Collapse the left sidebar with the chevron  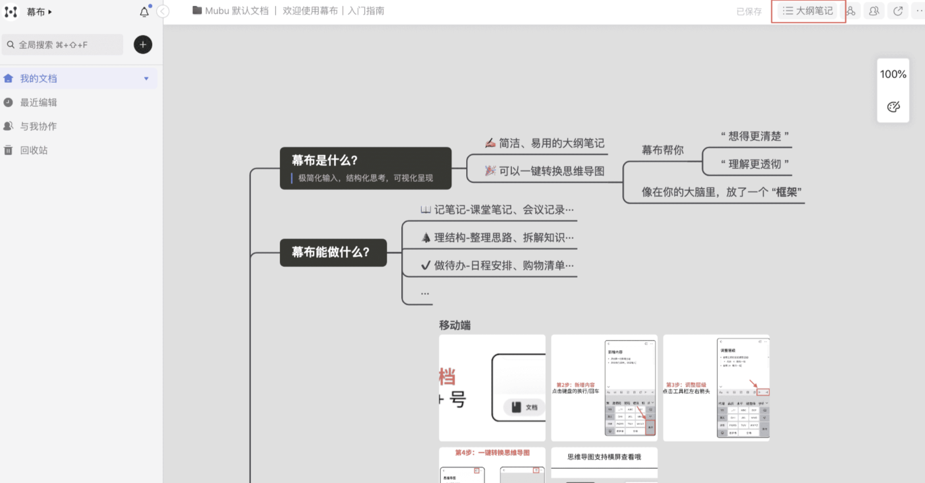pos(163,11)
